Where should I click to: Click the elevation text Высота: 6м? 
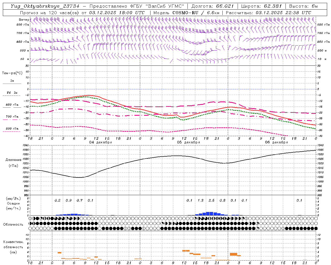coord(304,6)
